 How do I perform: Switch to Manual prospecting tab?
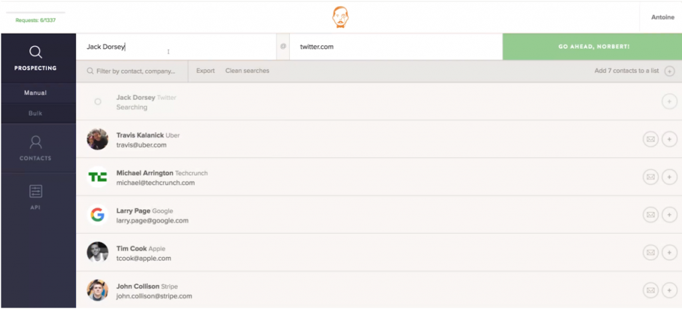35,93
